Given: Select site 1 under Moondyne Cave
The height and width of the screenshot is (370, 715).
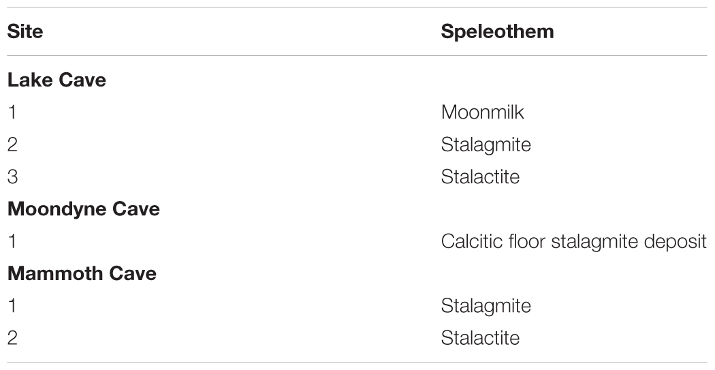Looking at the screenshot, I should point(12,241).
